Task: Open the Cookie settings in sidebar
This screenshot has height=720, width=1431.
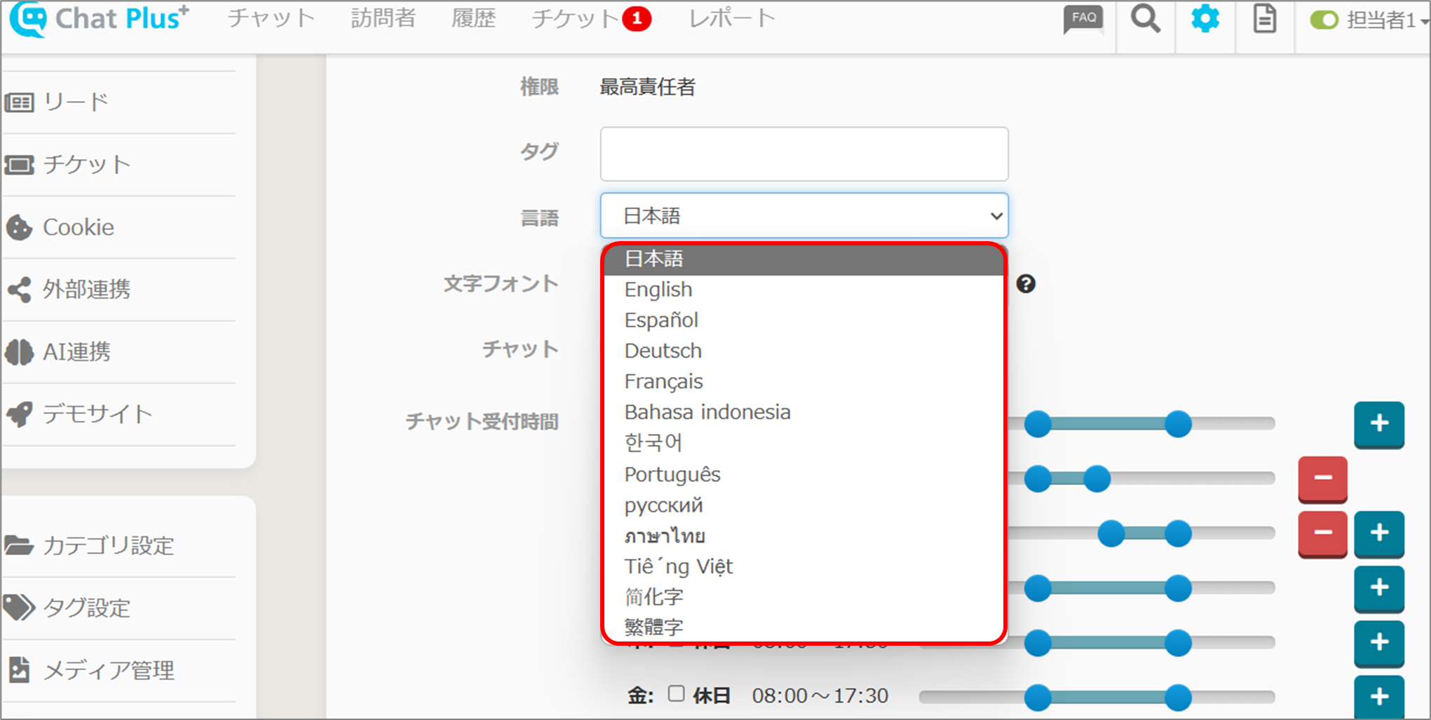Action: (78, 227)
